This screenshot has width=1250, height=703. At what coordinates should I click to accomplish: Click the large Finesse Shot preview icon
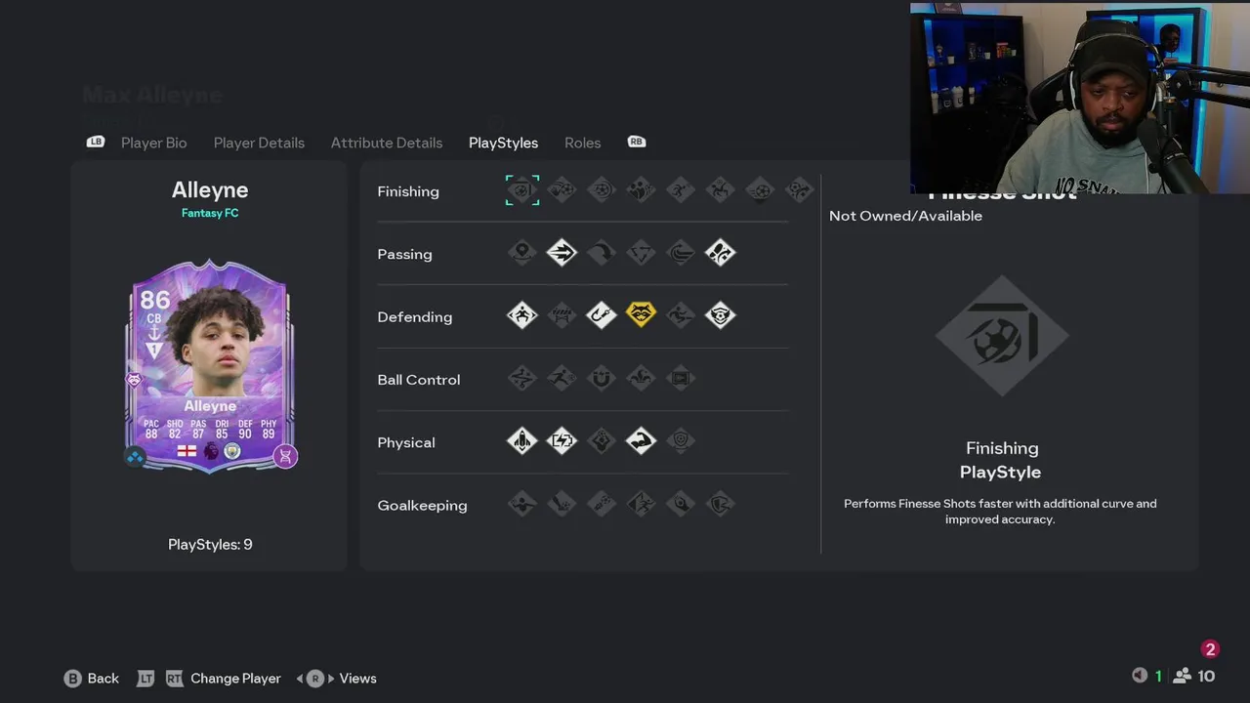click(x=1002, y=337)
